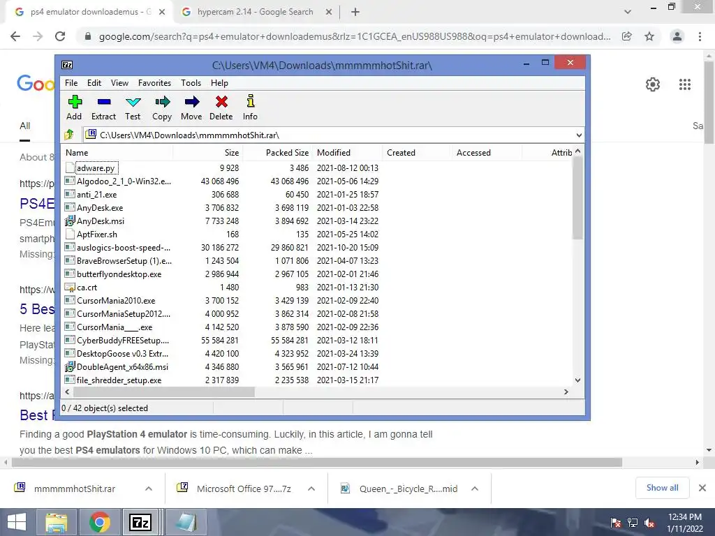This screenshot has width=715, height=536.
Task: Click the 7z logo in the title bar
Action: (67, 65)
